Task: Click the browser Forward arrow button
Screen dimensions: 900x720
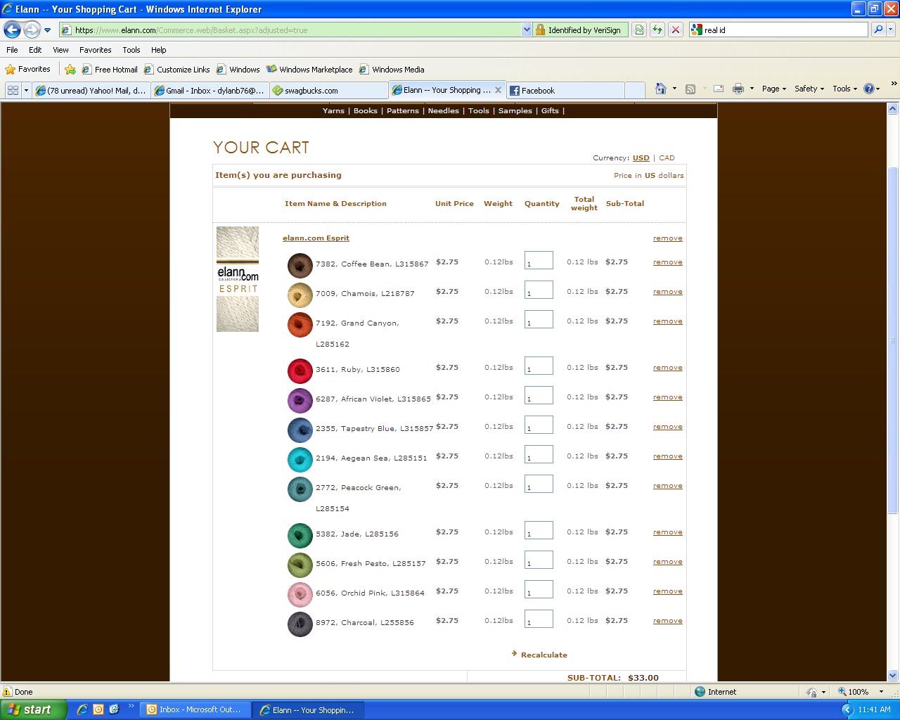Action: pos(32,30)
